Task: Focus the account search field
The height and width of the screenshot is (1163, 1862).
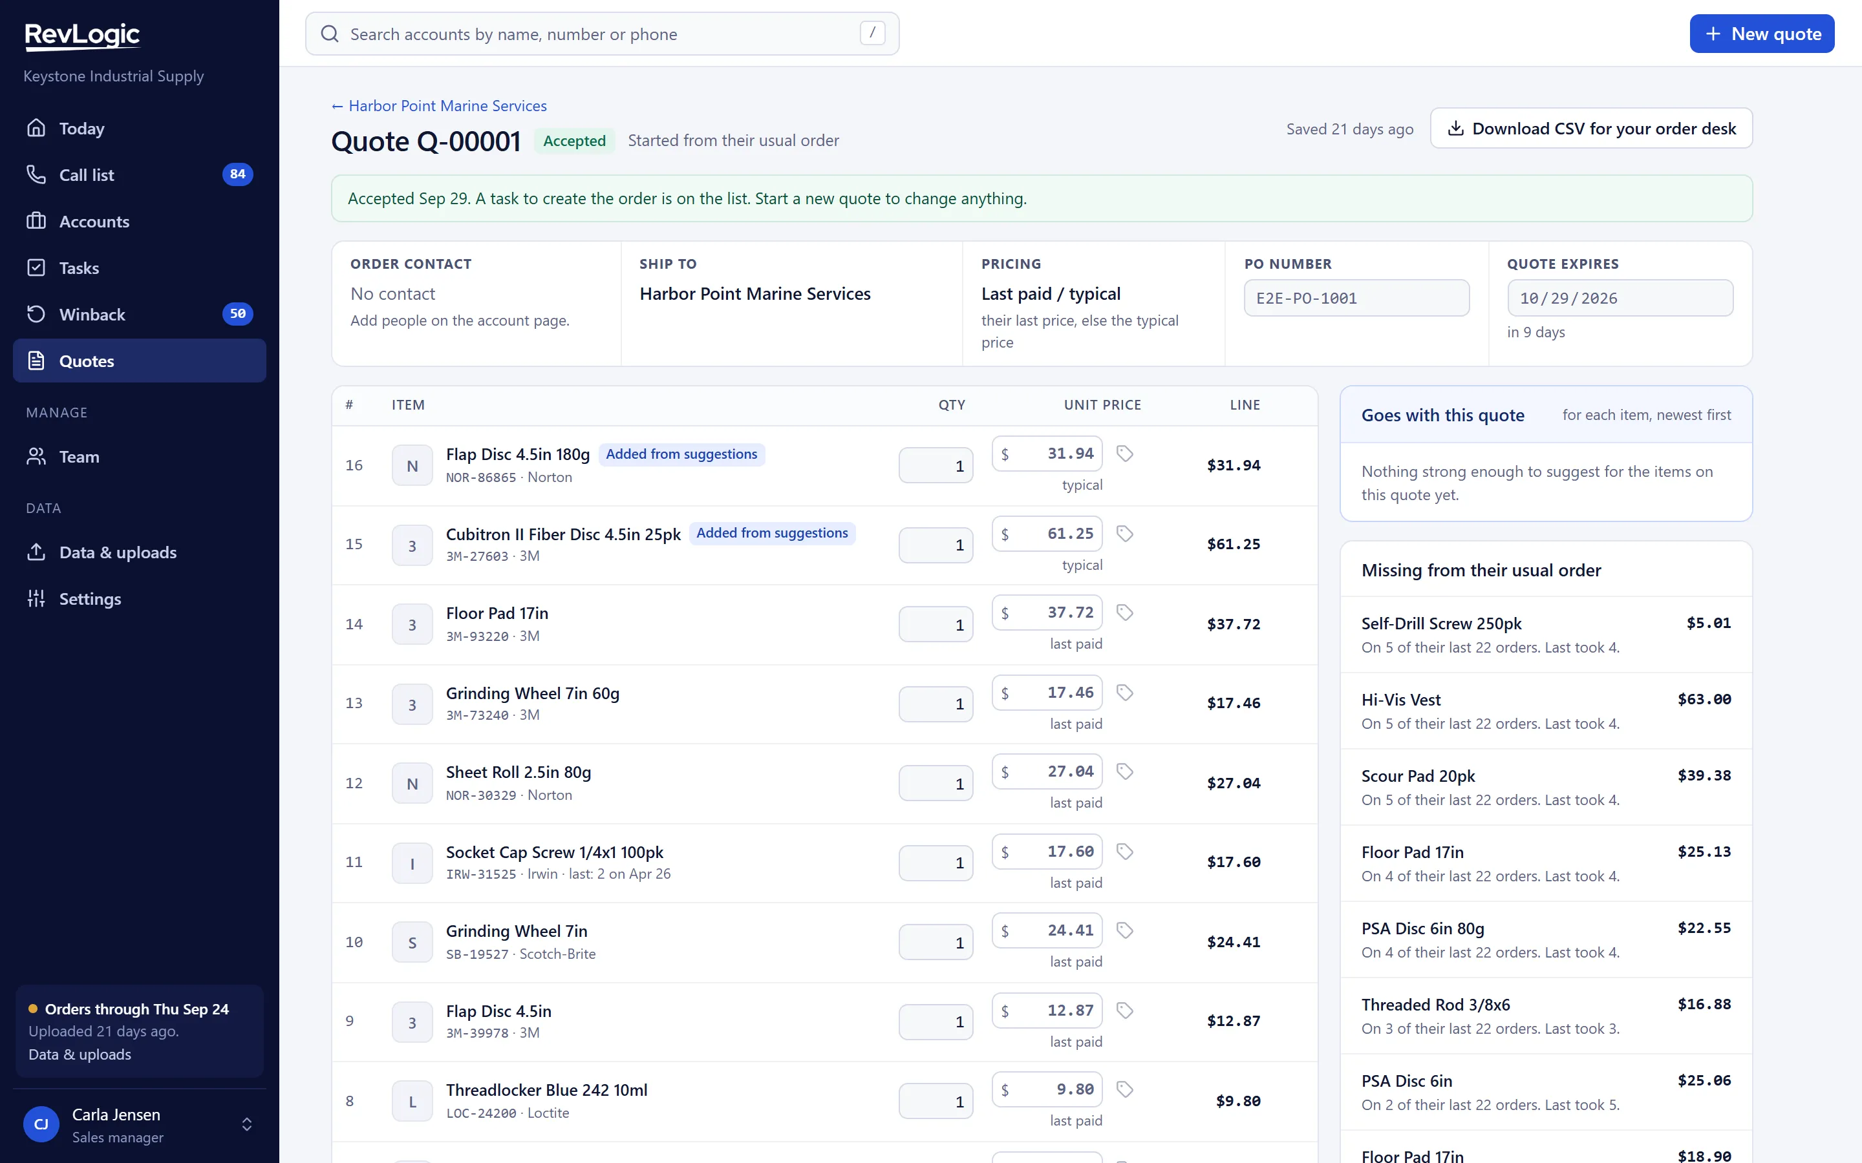Action: tap(602, 34)
